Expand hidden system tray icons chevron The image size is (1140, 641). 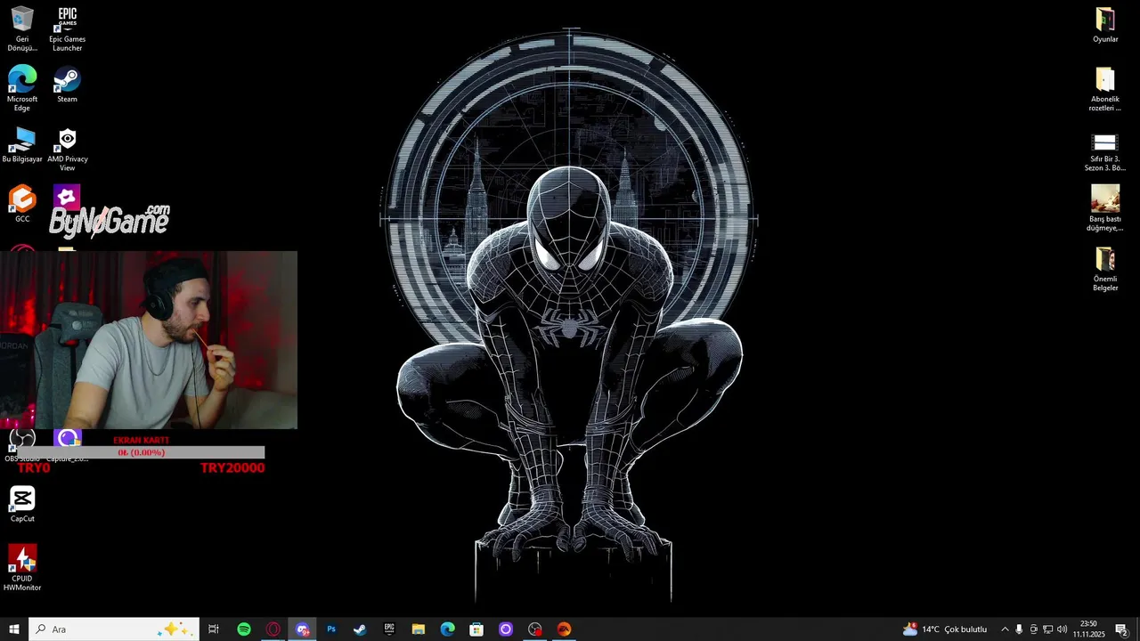tap(1005, 629)
